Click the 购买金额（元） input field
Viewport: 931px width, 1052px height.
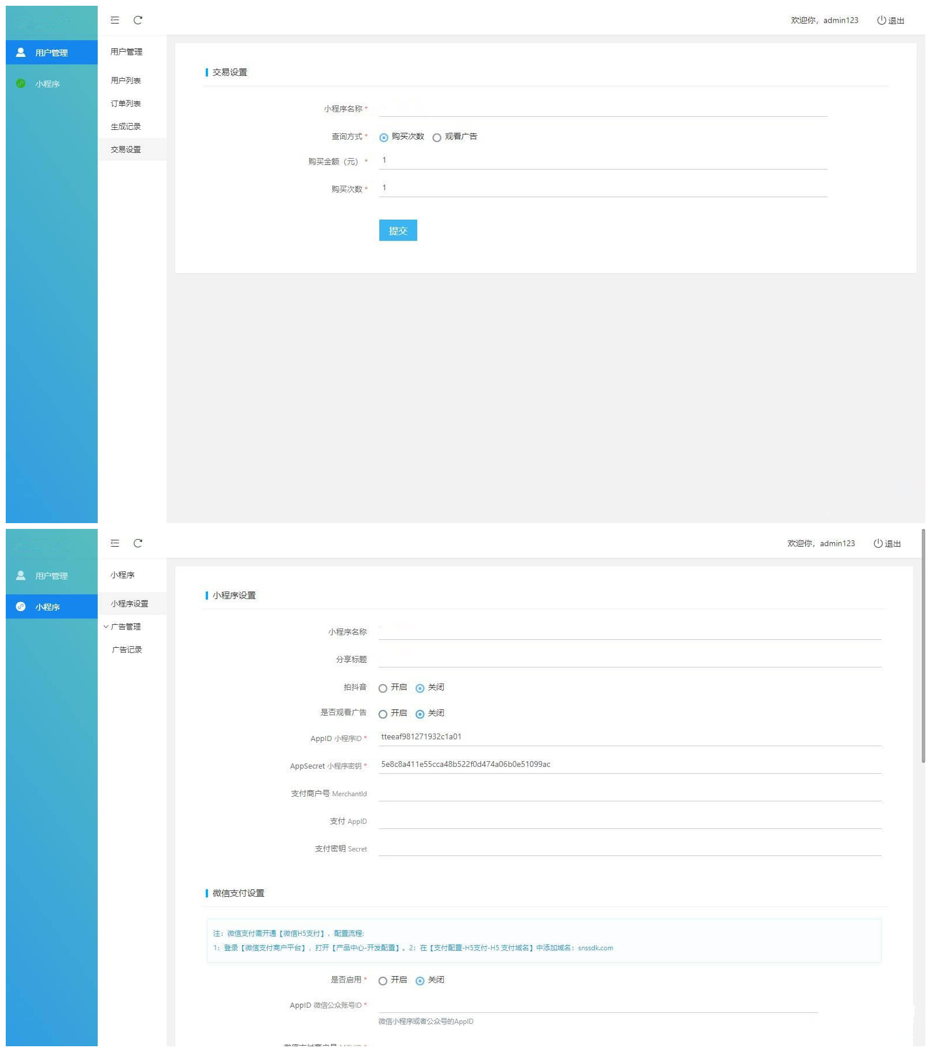click(603, 160)
